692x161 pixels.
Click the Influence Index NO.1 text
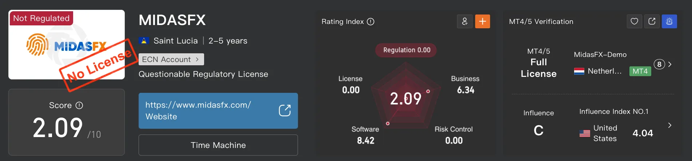click(x=614, y=112)
